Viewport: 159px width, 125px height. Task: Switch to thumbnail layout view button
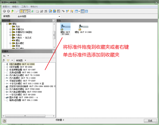click(x=82, y=11)
